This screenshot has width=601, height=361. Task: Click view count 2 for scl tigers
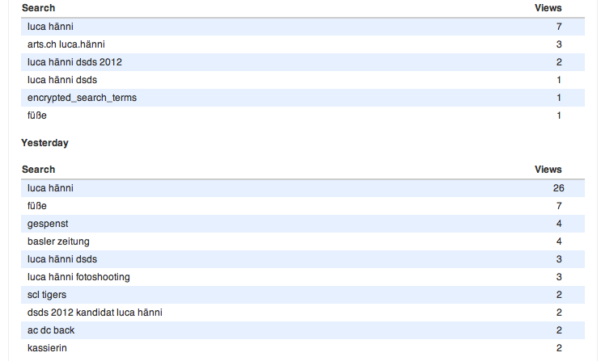click(x=559, y=295)
